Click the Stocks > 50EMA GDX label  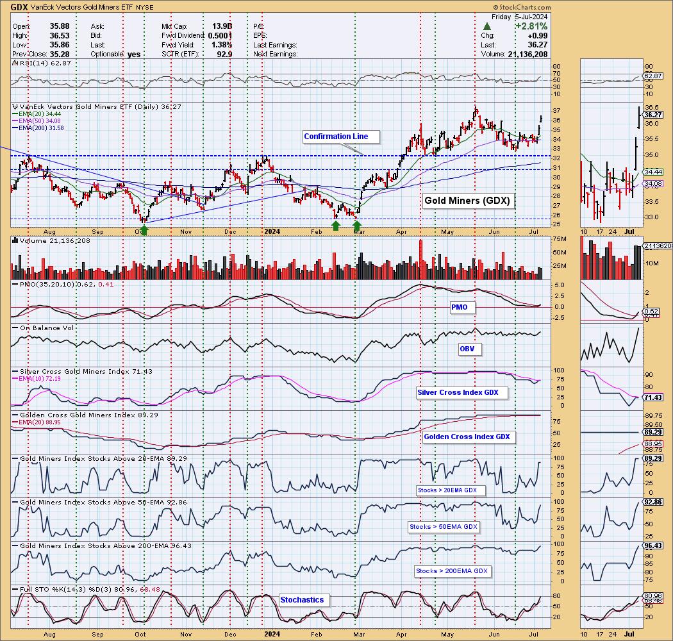click(444, 527)
